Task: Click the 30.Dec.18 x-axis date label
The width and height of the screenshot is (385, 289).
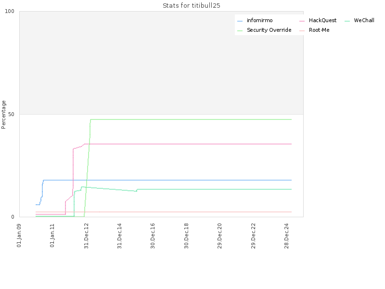Action: 186,236
